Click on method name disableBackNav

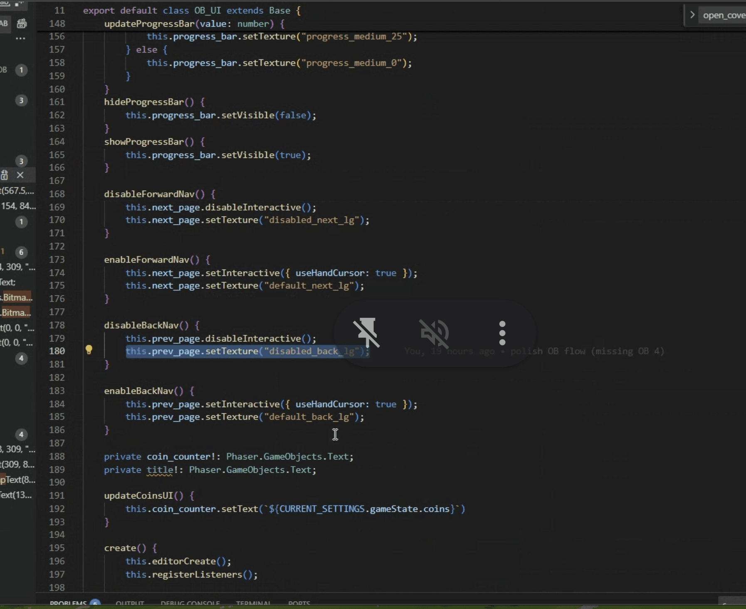click(141, 325)
